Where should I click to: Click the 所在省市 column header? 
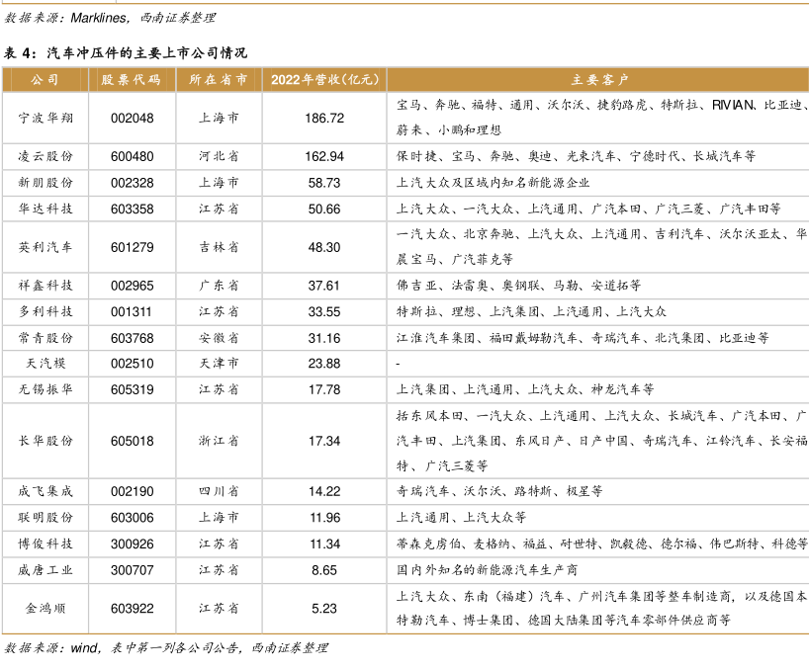tap(219, 79)
